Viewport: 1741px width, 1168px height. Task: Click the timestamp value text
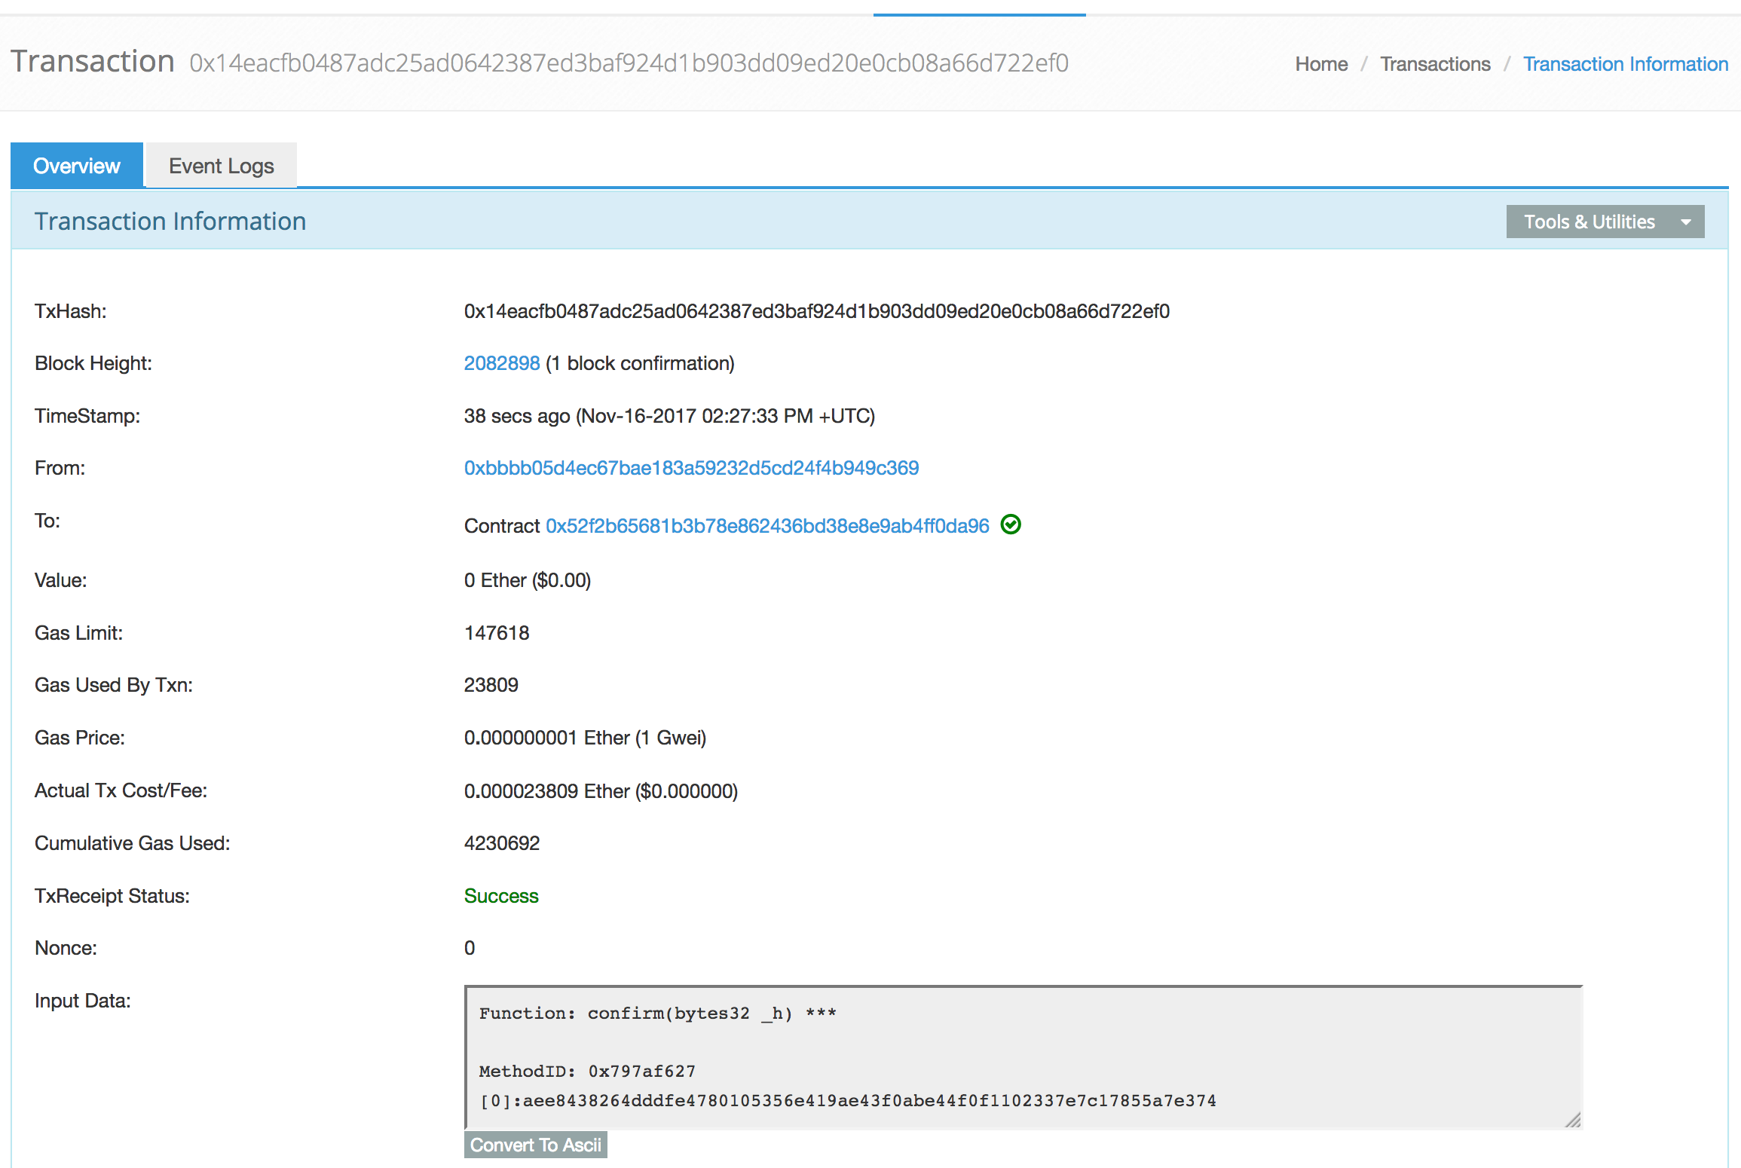tap(669, 416)
